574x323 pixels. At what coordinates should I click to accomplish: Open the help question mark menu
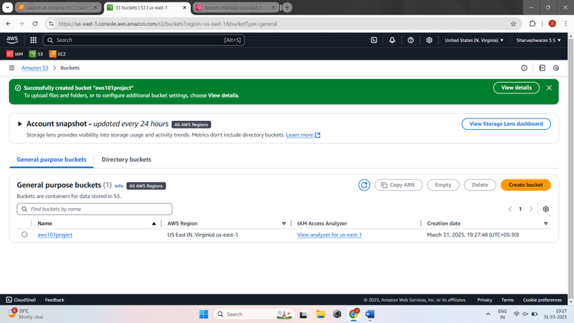pos(411,40)
